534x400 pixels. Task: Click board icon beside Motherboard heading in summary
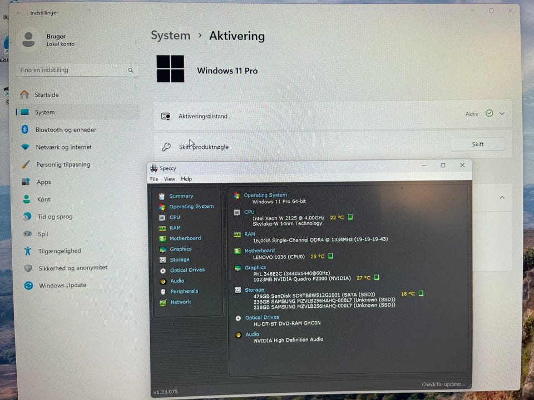(x=238, y=251)
